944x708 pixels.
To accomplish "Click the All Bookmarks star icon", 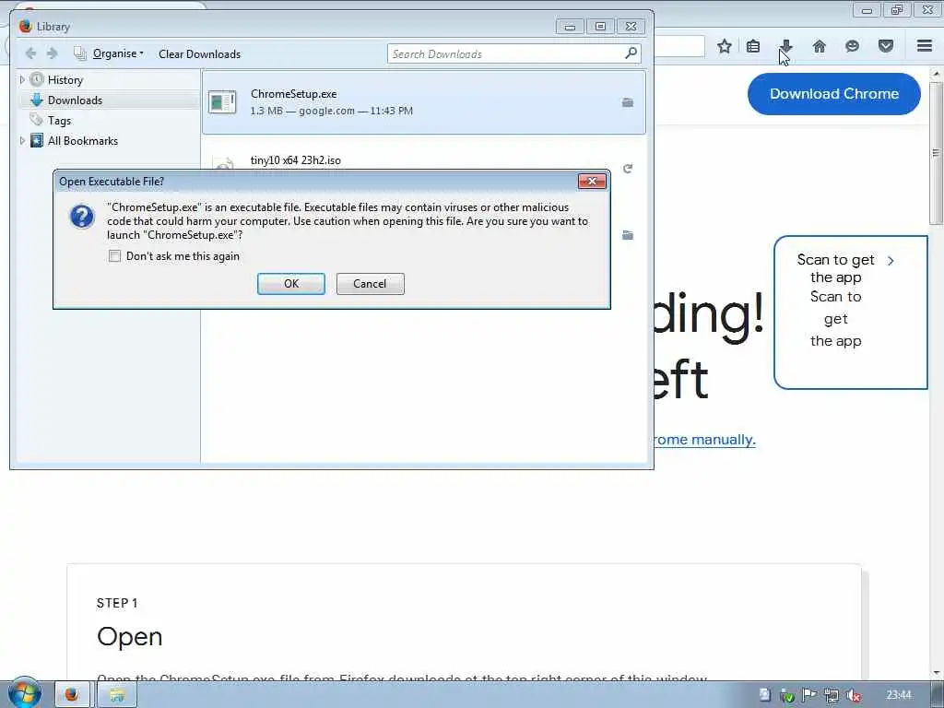I will click(x=37, y=140).
